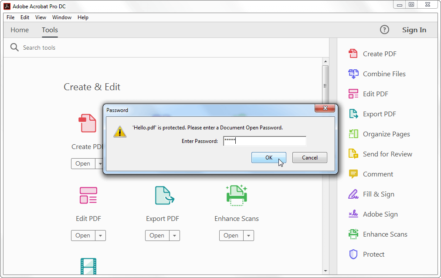Open the View menu
The width and height of the screenshot is (441, 278).
[41, 17]
